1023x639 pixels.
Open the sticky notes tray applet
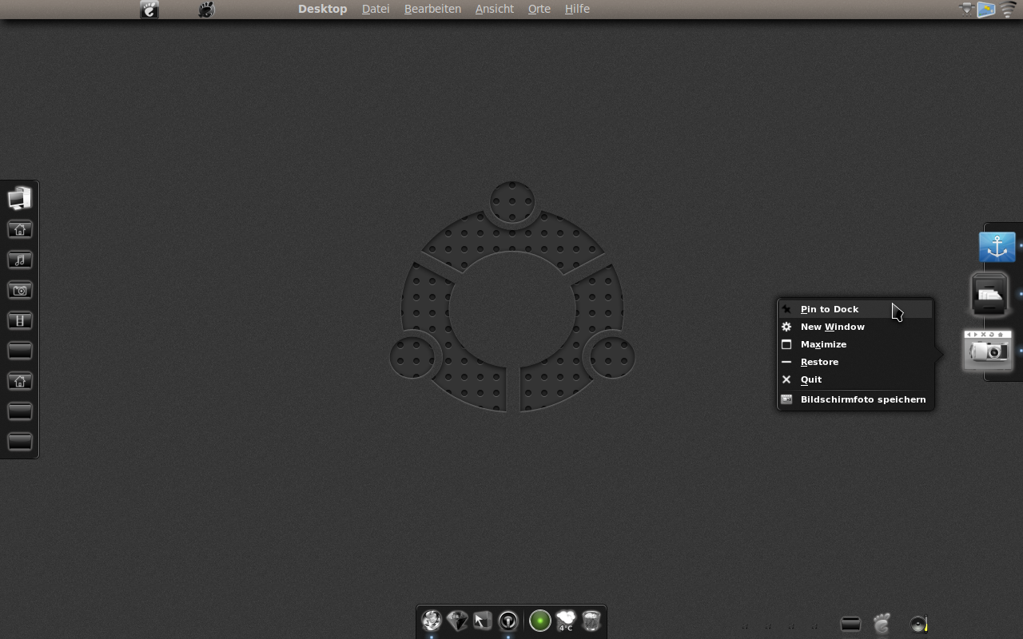click(987, 10)
